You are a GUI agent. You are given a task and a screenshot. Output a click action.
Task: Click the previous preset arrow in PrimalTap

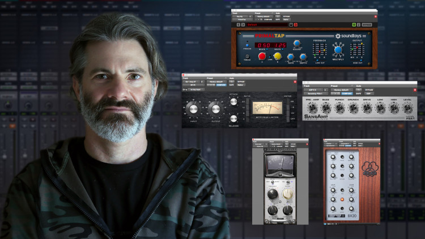pos(238,25)
